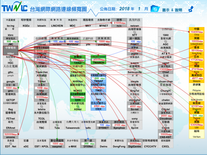
Task: Click the no-link icon in ASNet cell
Action: 78,106
